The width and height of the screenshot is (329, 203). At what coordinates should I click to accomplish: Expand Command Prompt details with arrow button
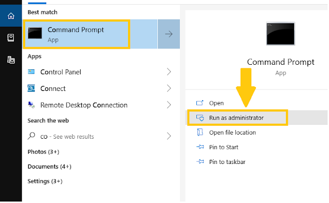click(169, 34)
